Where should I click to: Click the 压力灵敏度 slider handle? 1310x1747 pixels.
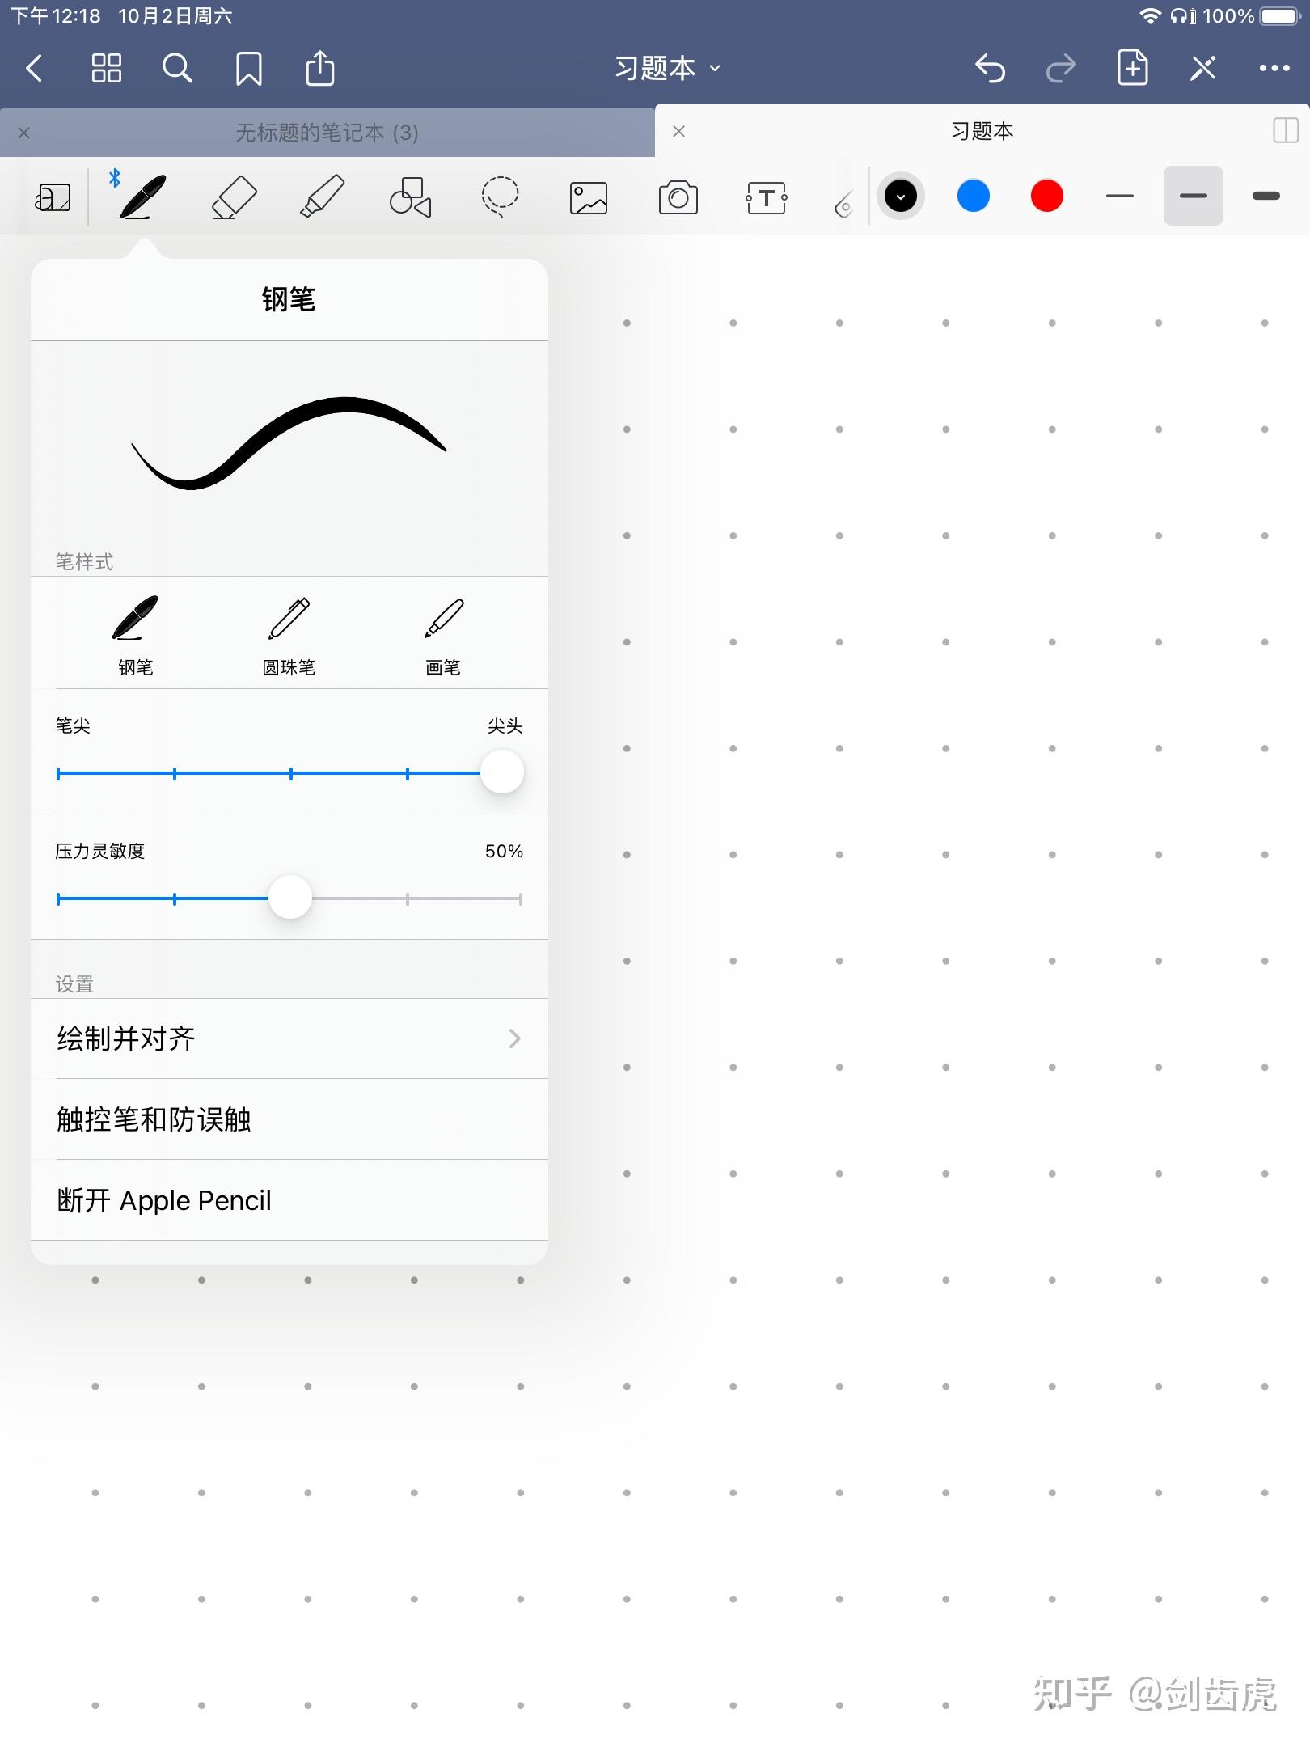click(289, 898)
